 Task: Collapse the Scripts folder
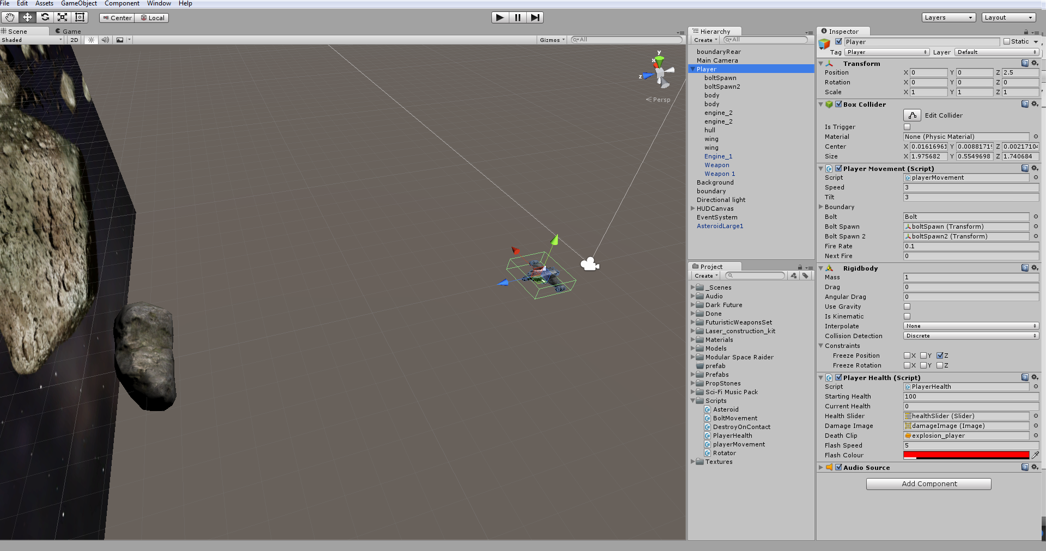[x=693, y=401]
